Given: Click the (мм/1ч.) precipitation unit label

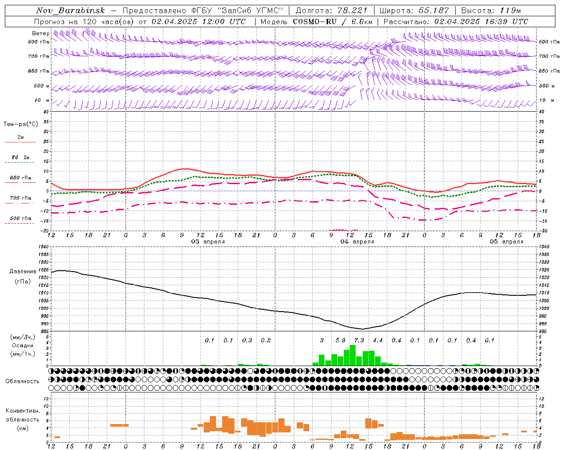Looking at the screenshot, I should 22,354.
